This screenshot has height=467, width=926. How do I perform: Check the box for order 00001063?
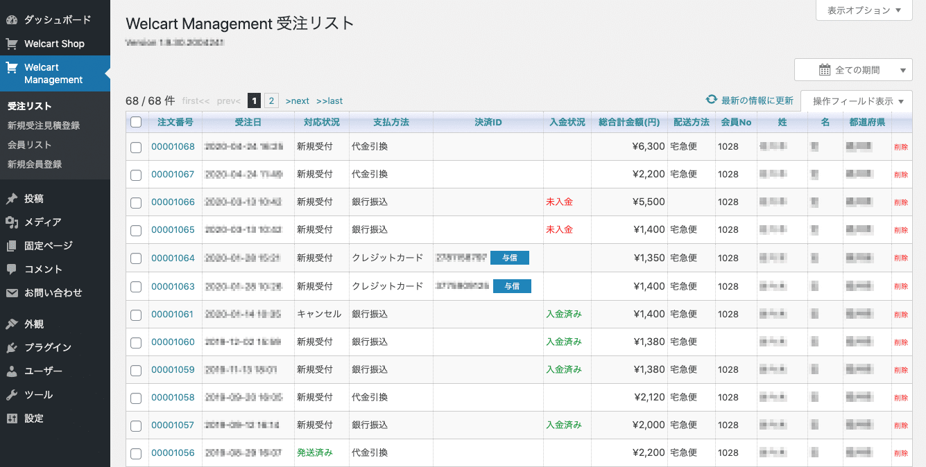coord(136,287)
